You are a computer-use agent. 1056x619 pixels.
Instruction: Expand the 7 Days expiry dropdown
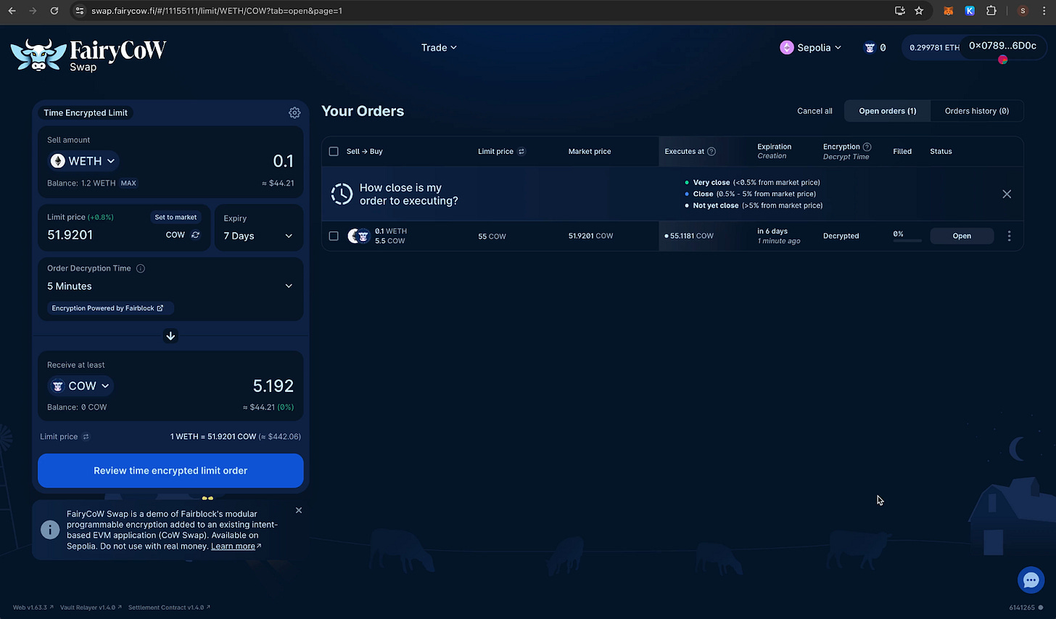pos(258,236)
